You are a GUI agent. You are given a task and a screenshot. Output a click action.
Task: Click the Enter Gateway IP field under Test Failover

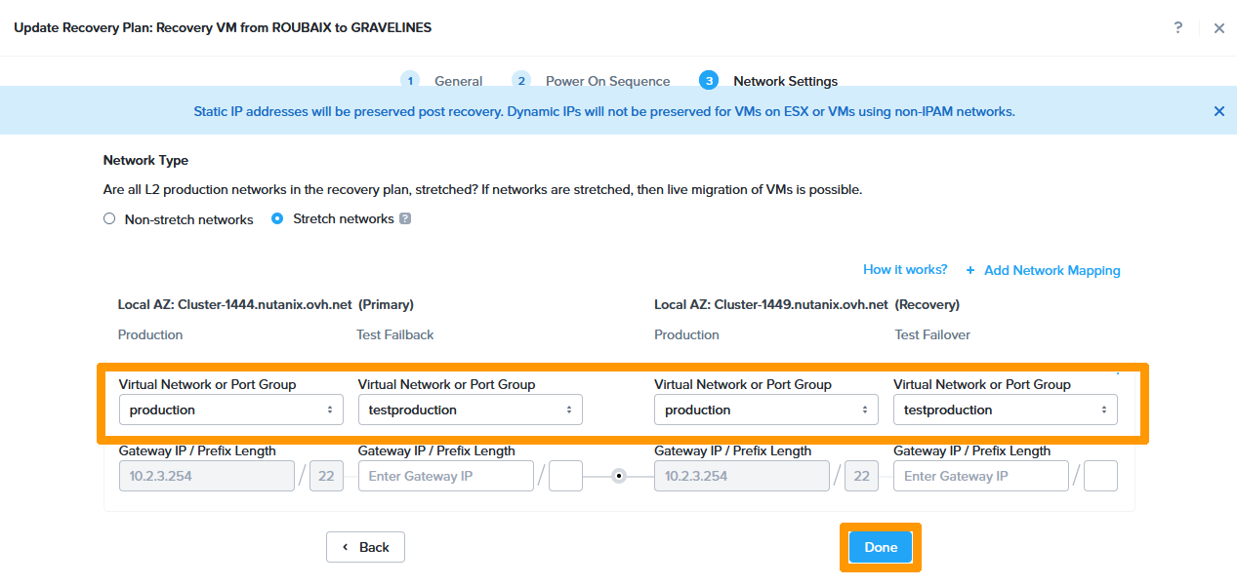click(980, 475)
